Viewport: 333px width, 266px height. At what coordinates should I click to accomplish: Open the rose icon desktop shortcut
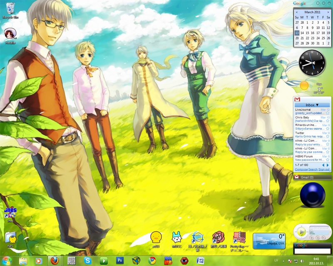coord(219,239)
